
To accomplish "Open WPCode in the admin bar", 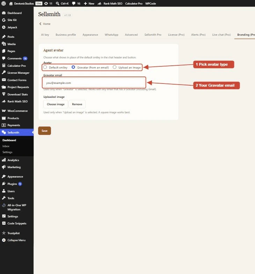I will [151, 3].
